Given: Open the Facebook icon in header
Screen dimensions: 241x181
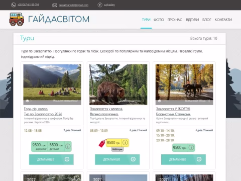Looking at the screenshot, I should (x=100, y=5).
